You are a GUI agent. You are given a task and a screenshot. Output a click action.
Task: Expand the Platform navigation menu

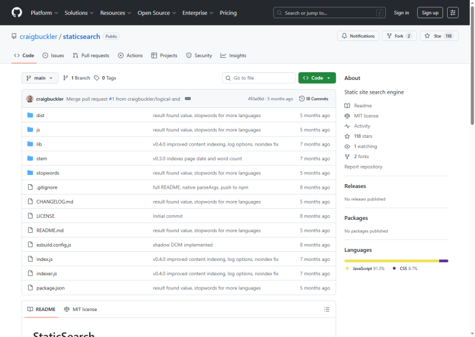[x=44, y=12]
